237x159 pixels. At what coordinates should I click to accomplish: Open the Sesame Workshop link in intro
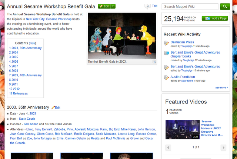tap(59, 19)
